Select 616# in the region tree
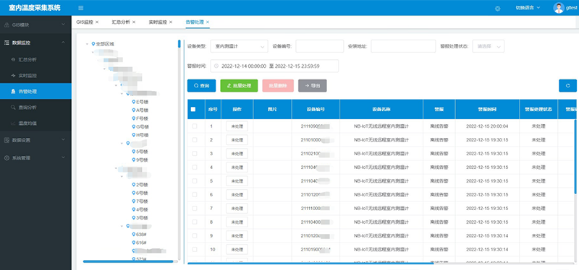Screen dimensions: 579x270 click(141, 243)
